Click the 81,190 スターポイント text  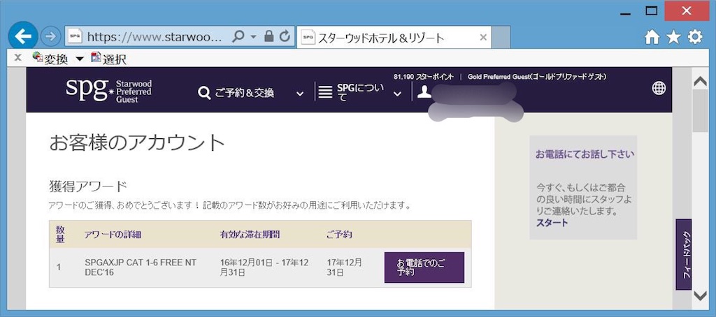[x=423, y=77]
